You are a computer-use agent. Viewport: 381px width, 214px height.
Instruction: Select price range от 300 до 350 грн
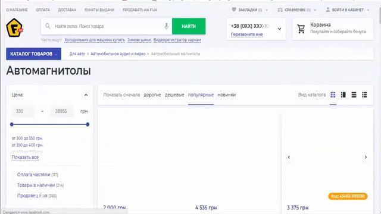point(27,139)
